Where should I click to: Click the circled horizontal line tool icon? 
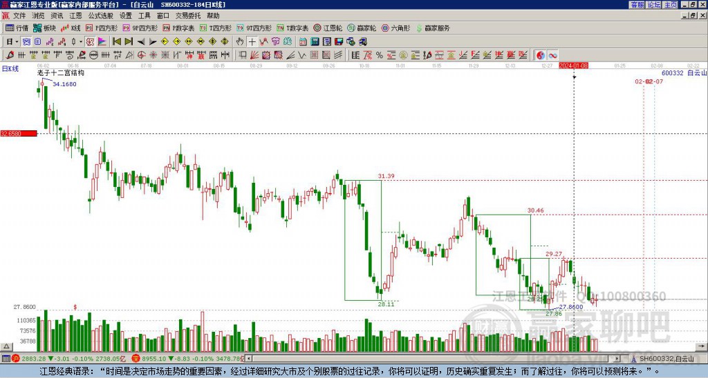(93, 55)
